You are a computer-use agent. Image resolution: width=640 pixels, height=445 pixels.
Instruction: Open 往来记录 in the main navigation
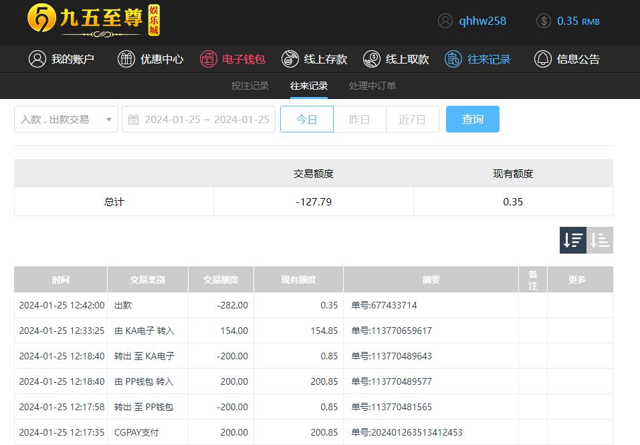[x=477, y=59]
